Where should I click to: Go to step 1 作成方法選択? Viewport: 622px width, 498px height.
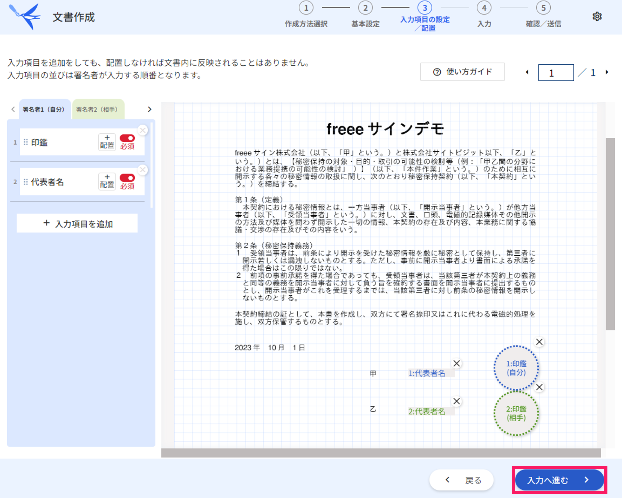point(306,15)
